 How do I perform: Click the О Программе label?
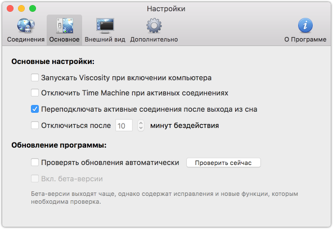pyautogui.click(x=305, y=39)
